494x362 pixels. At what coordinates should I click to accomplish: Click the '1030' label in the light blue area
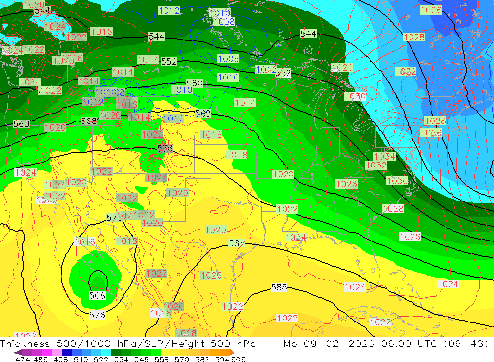pos(355,96)
